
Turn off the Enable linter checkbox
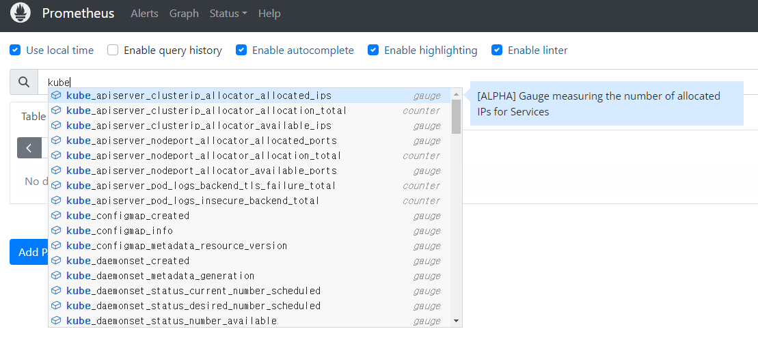coord(497,50)
